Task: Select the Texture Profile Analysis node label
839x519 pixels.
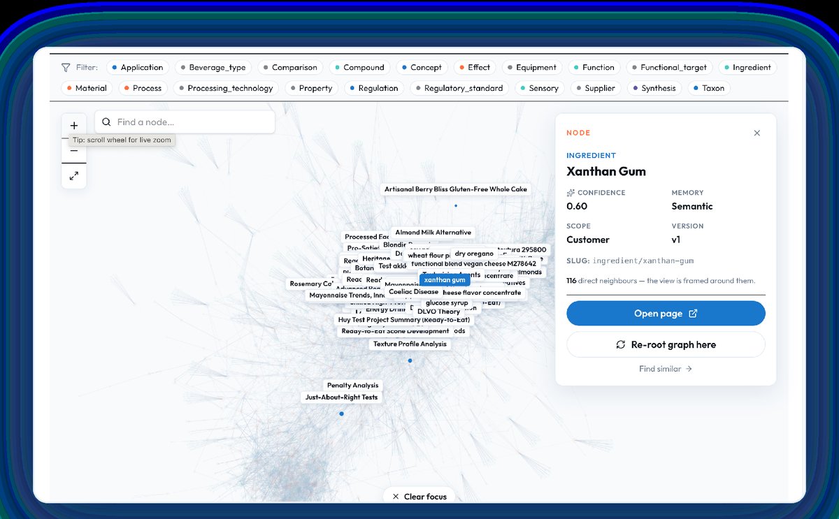Action: [410, 344]
